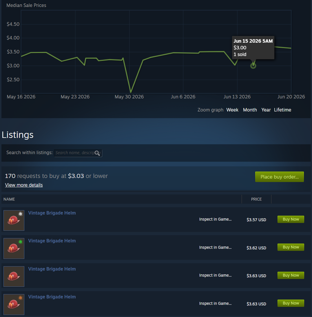Open first Vintage Brigade Helm name link
312x317 pixels.
52,213
